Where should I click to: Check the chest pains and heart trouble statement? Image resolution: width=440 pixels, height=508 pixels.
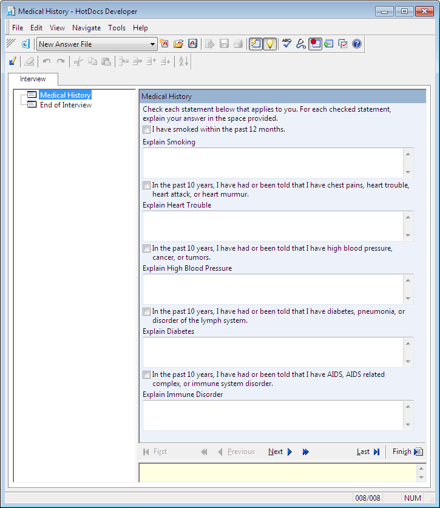146,185
